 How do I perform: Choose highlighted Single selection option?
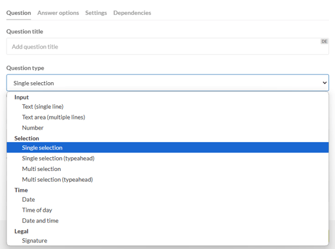tap(168, 148)
